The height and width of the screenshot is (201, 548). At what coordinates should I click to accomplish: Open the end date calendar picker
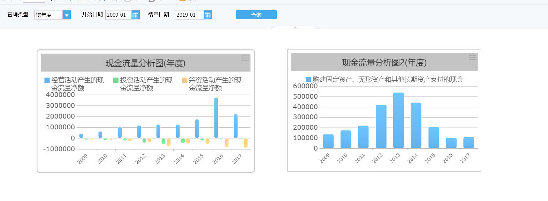click(x=208, y=15)
